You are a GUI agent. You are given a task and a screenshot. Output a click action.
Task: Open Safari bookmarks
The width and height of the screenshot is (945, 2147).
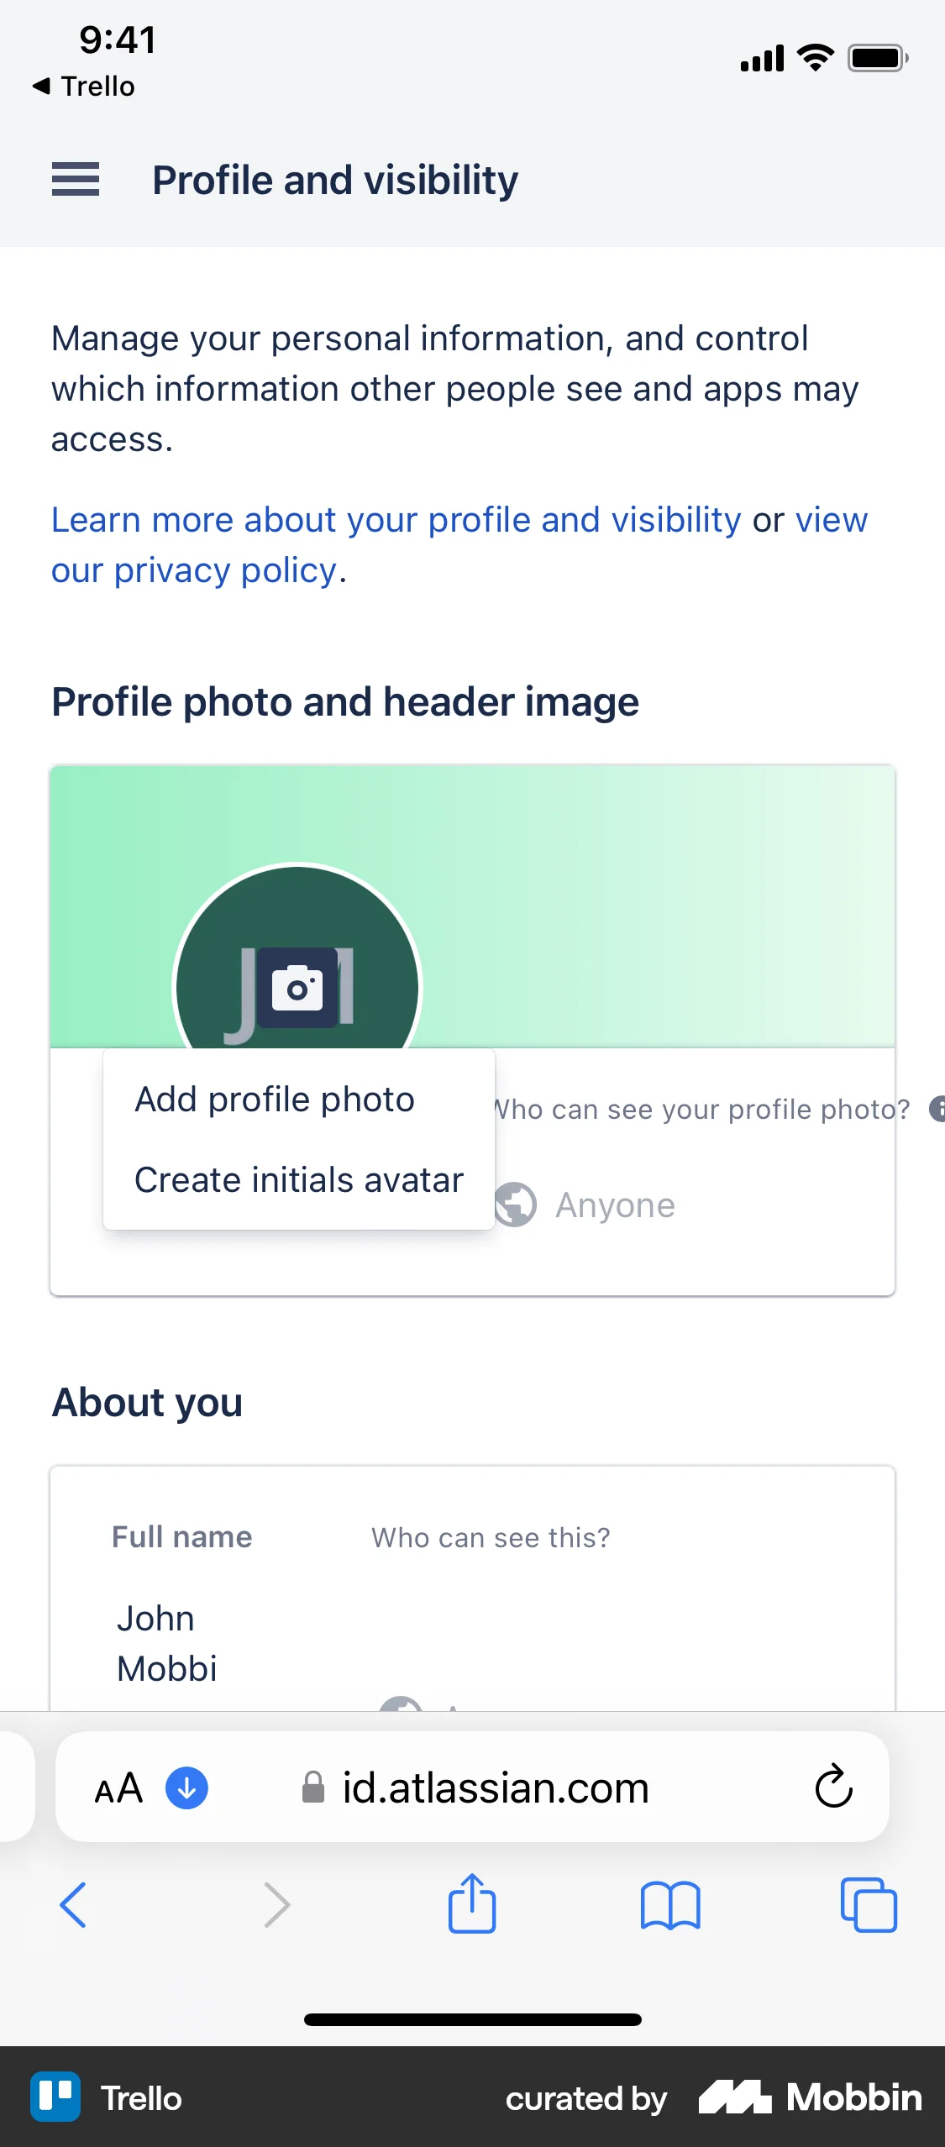click(x=669, y=1904)
